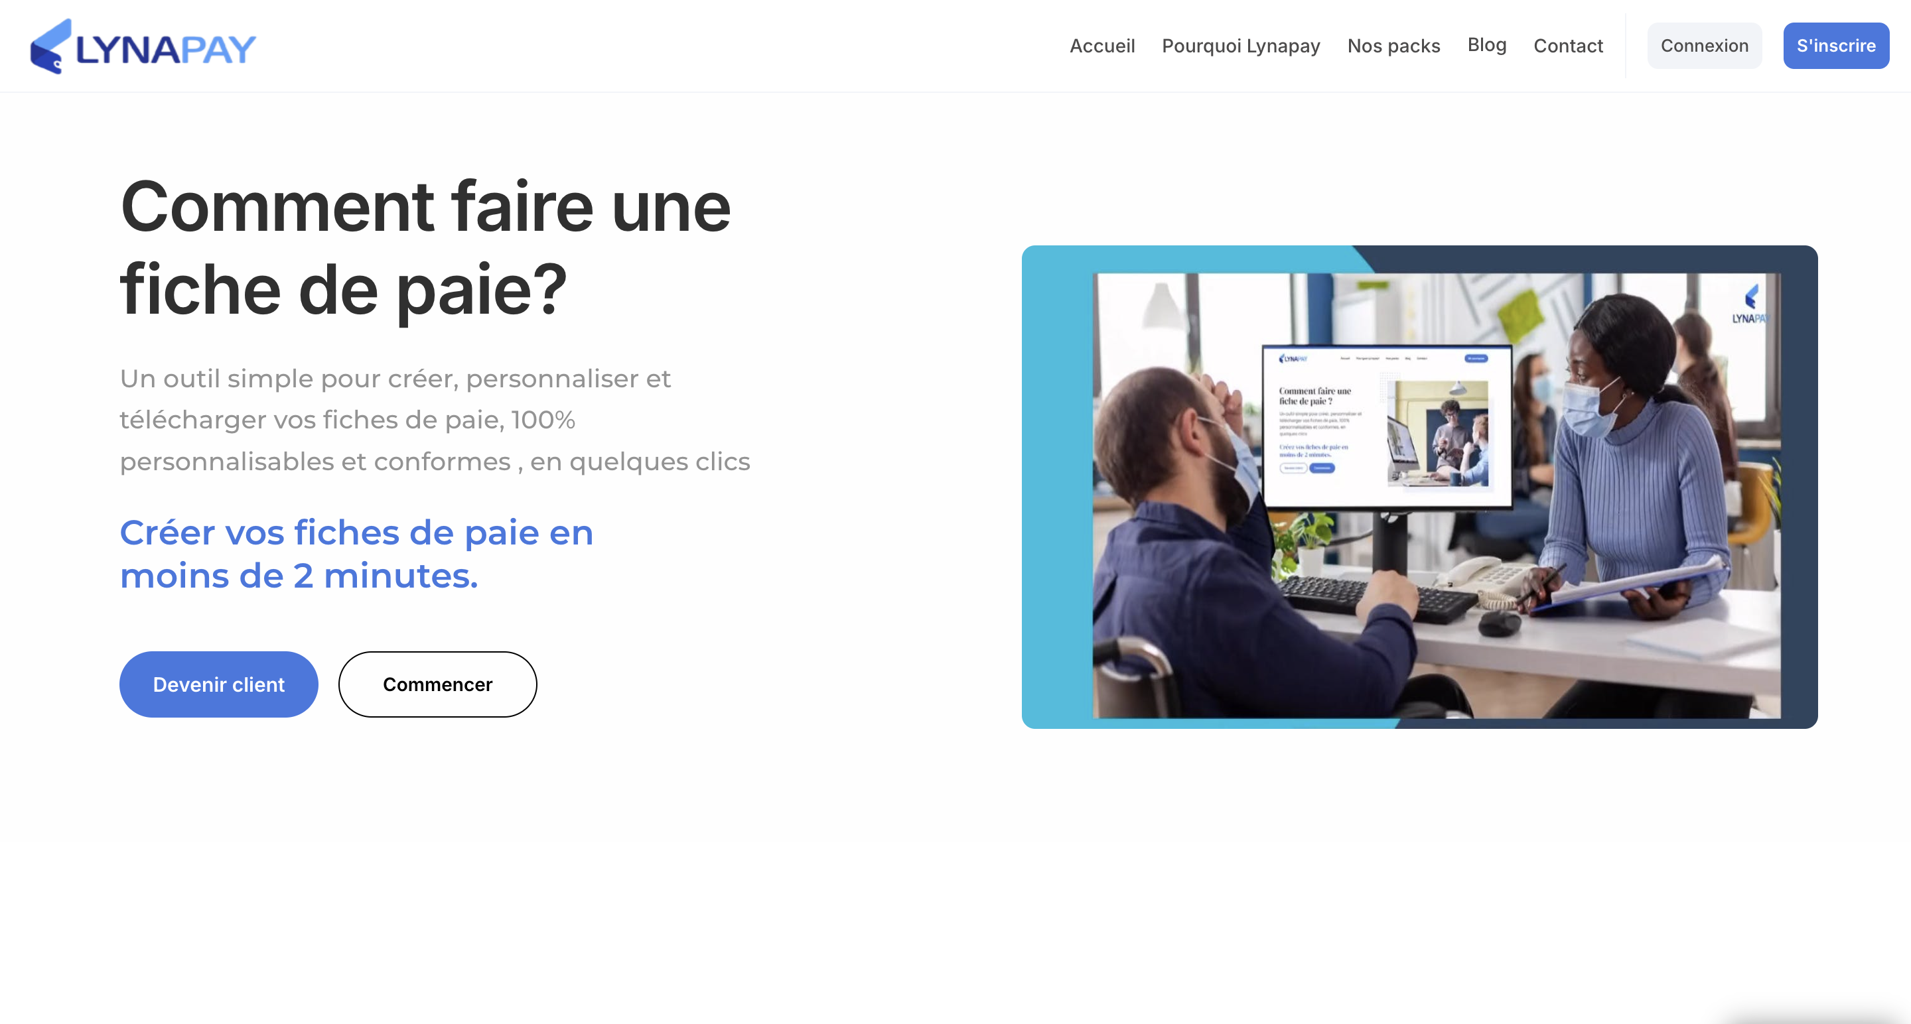Open Nos packs in the navigation
The width and height of the screenshot is (1911, 1024).
[x=1393, y=46]
